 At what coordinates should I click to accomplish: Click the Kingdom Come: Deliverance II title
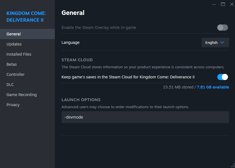pyautogui.click(x=26, y=17)
